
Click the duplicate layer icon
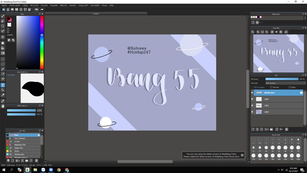point(277,129)
